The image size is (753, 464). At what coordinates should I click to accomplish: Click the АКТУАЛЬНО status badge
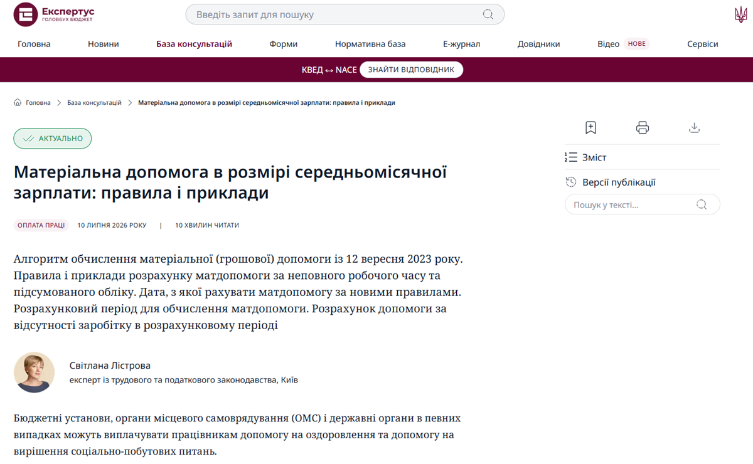[53, 139]
